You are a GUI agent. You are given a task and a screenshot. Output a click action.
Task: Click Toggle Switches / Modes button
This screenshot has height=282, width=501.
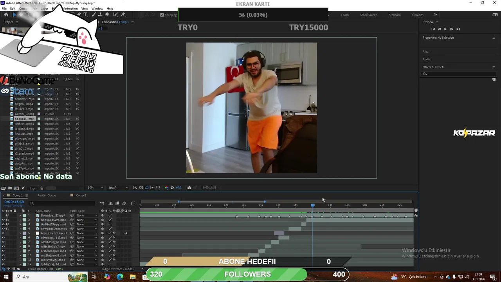coord(117,269)
